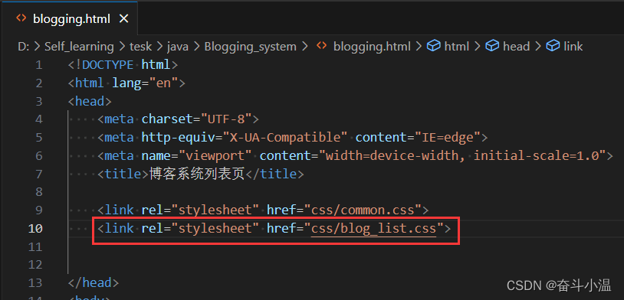Click "stylesheet" rel value on line 10
Screen dimensions: 624x300
pyautogui.click(x=215, y=229)
